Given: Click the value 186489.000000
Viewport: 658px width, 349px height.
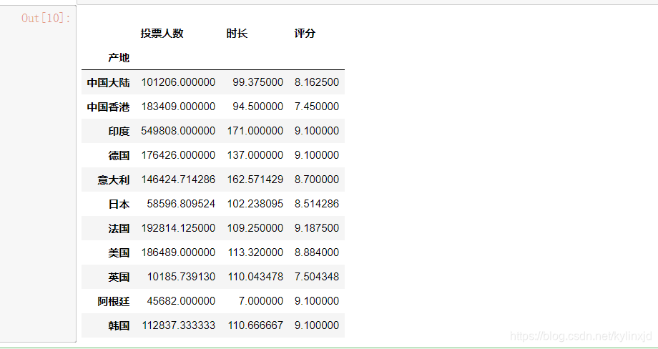Looking at the screenshot, I should (178, 252).
